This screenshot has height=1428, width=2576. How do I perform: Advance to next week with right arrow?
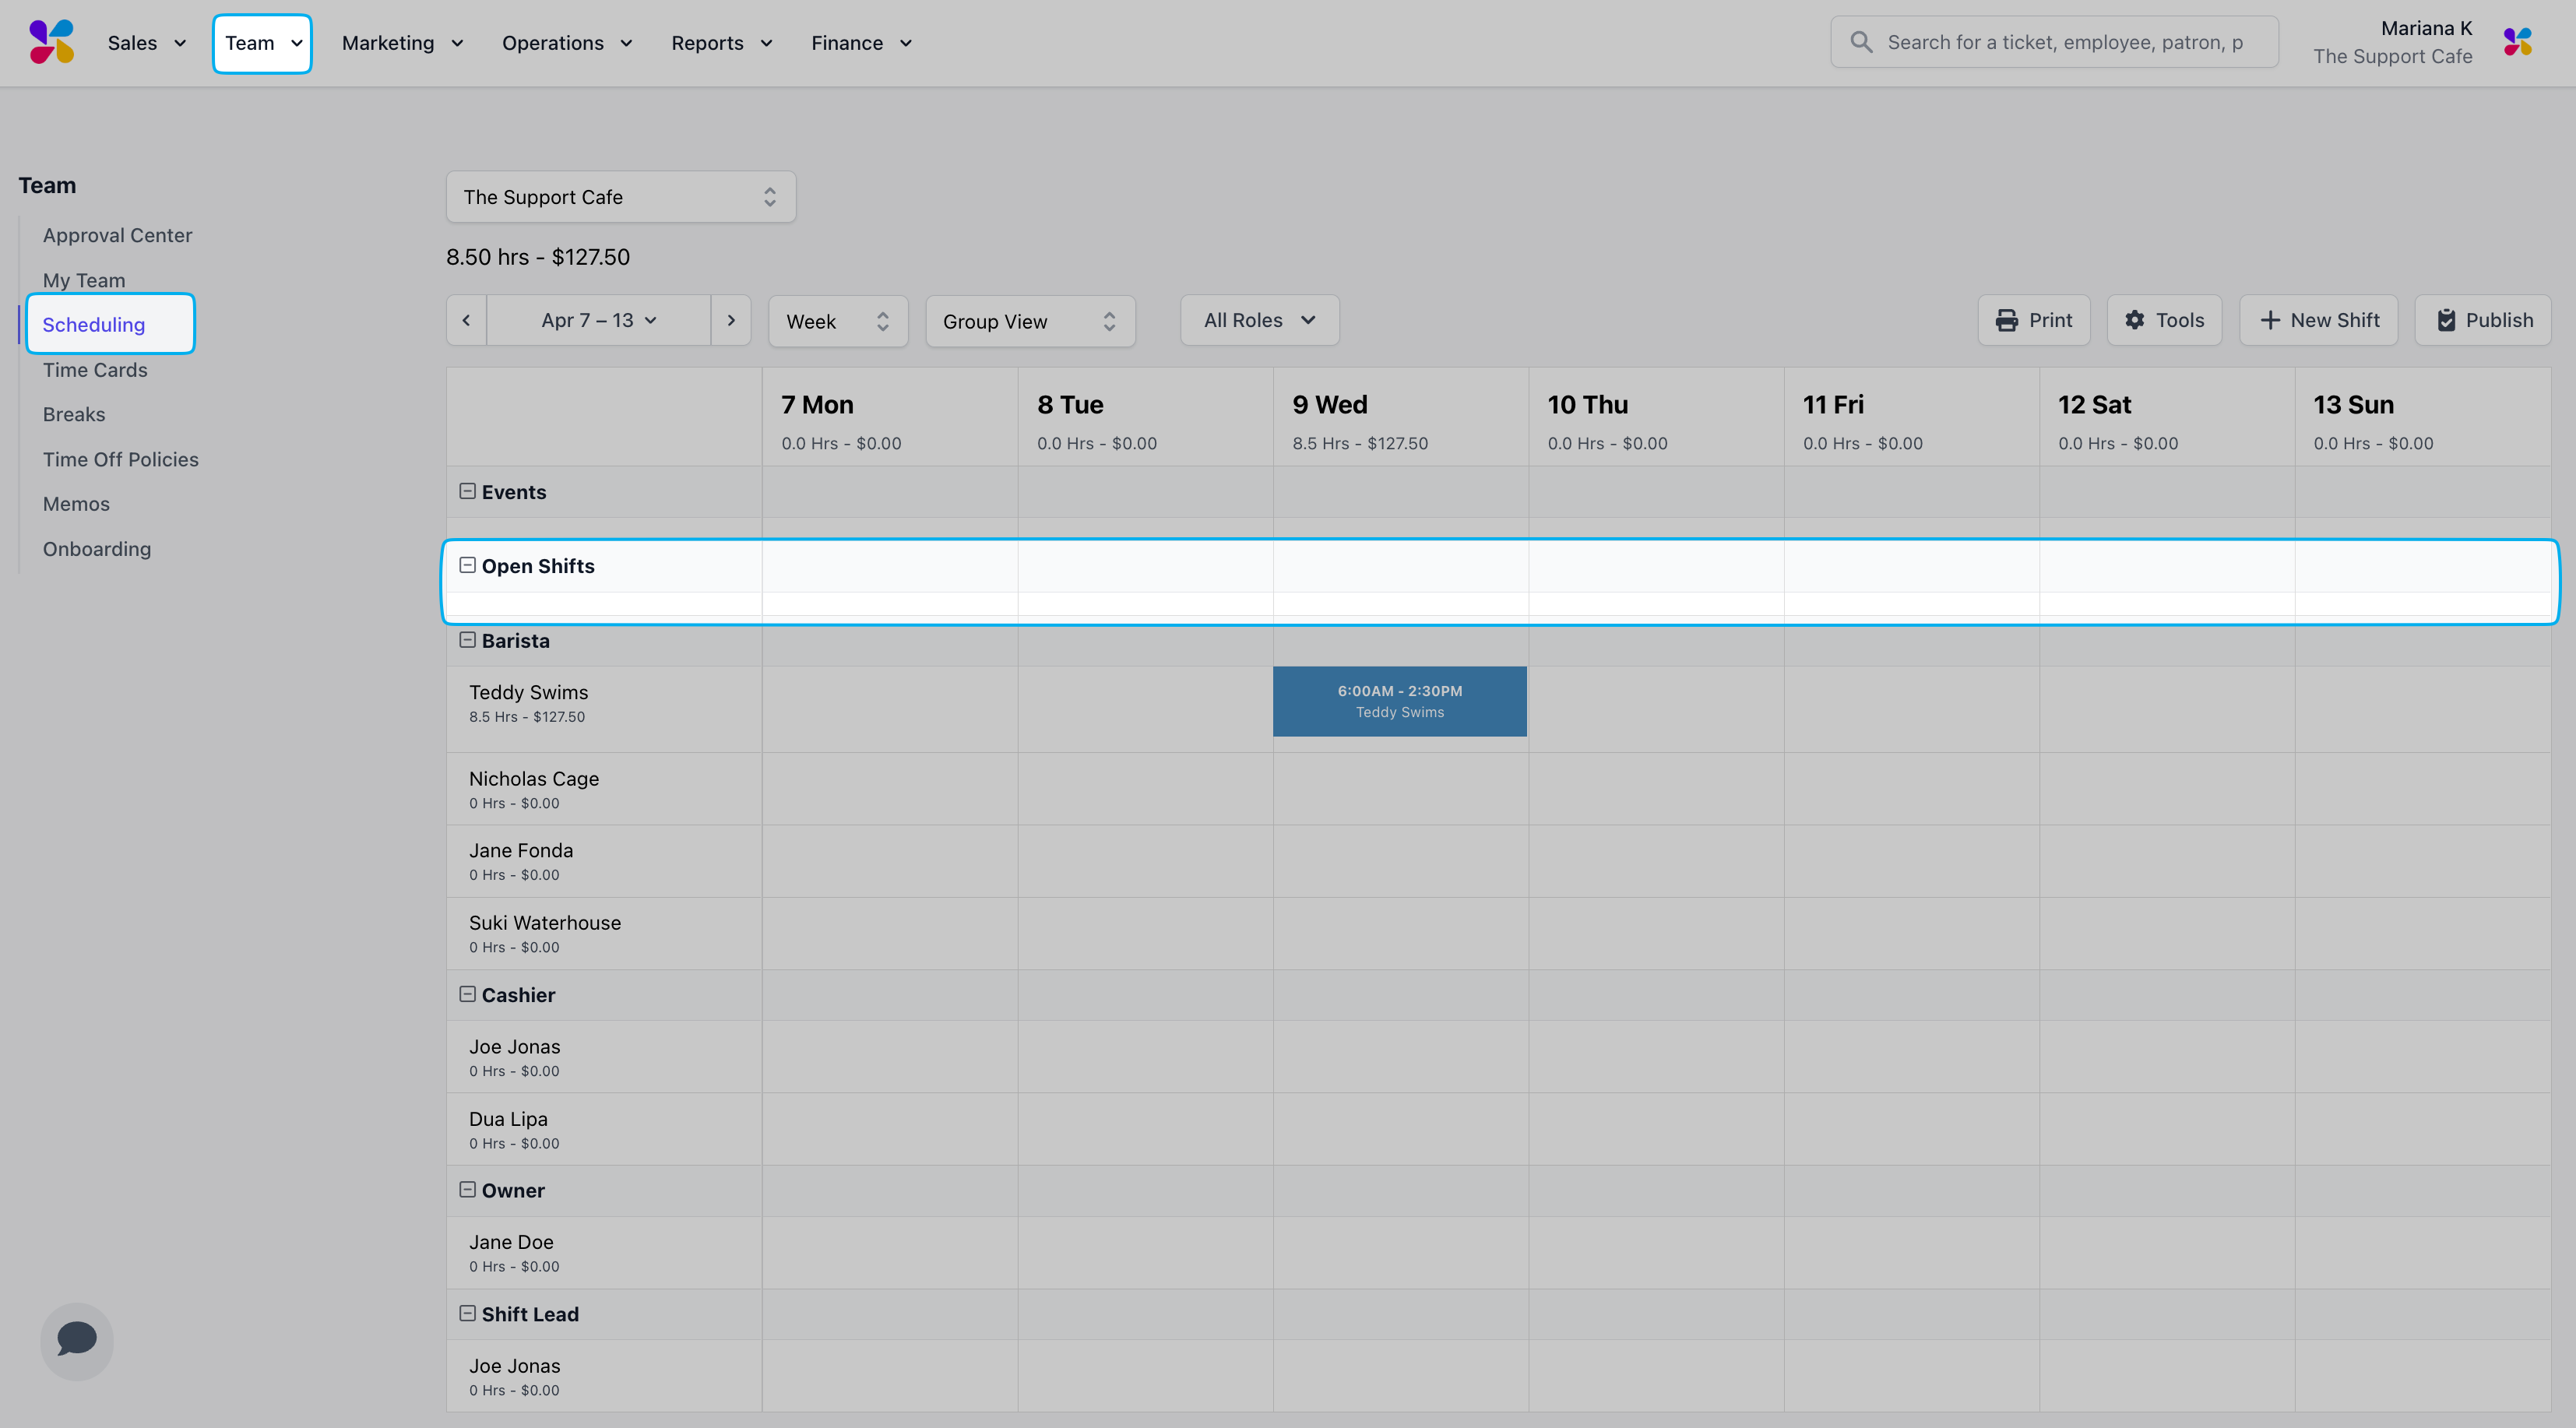731,321
